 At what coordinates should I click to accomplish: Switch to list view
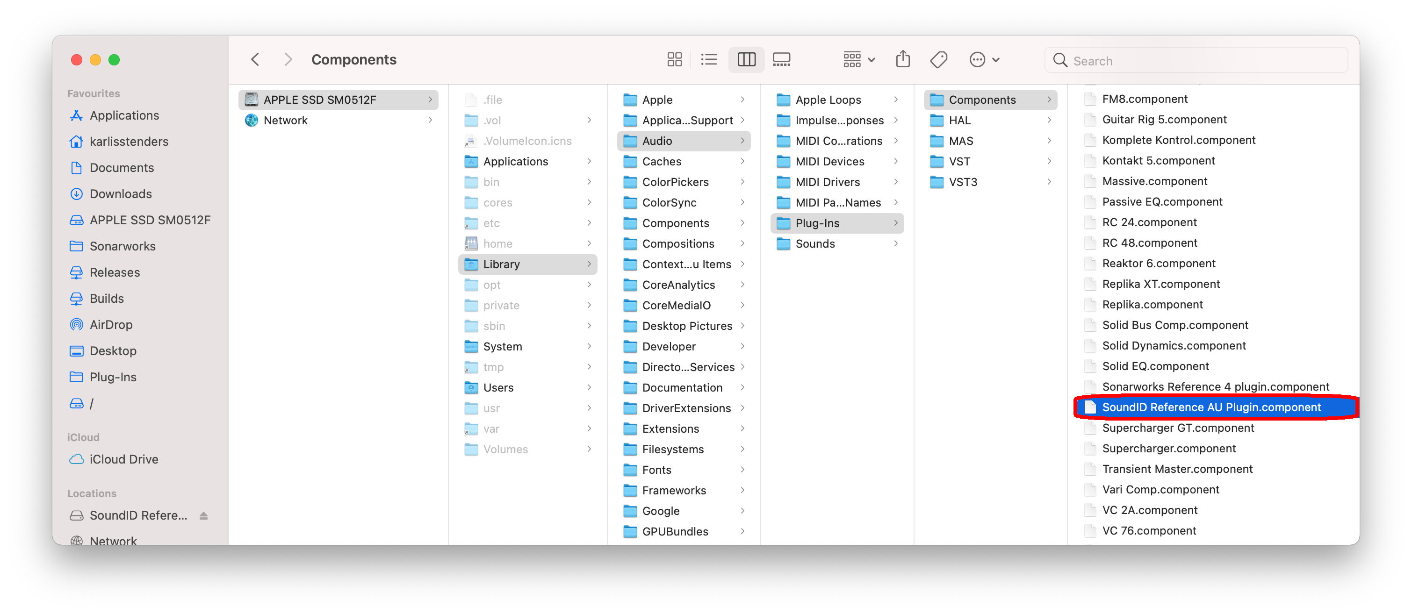point(709,60)
